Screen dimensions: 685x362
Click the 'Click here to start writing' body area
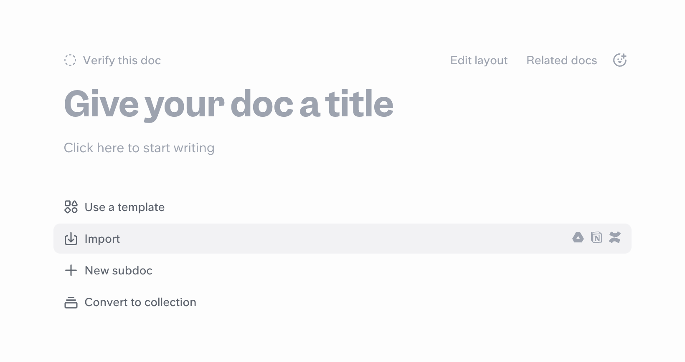(x=139, y=148)
